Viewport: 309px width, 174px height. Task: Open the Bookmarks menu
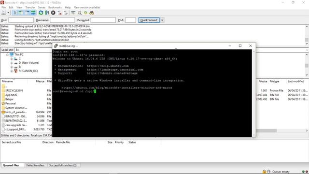point(55,7)
